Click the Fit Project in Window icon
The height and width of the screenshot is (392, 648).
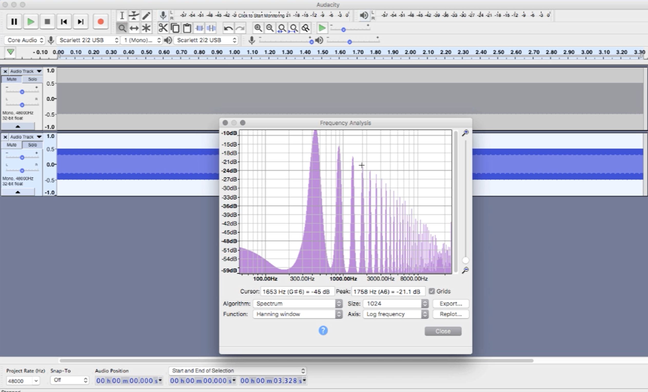click(293, 28)
